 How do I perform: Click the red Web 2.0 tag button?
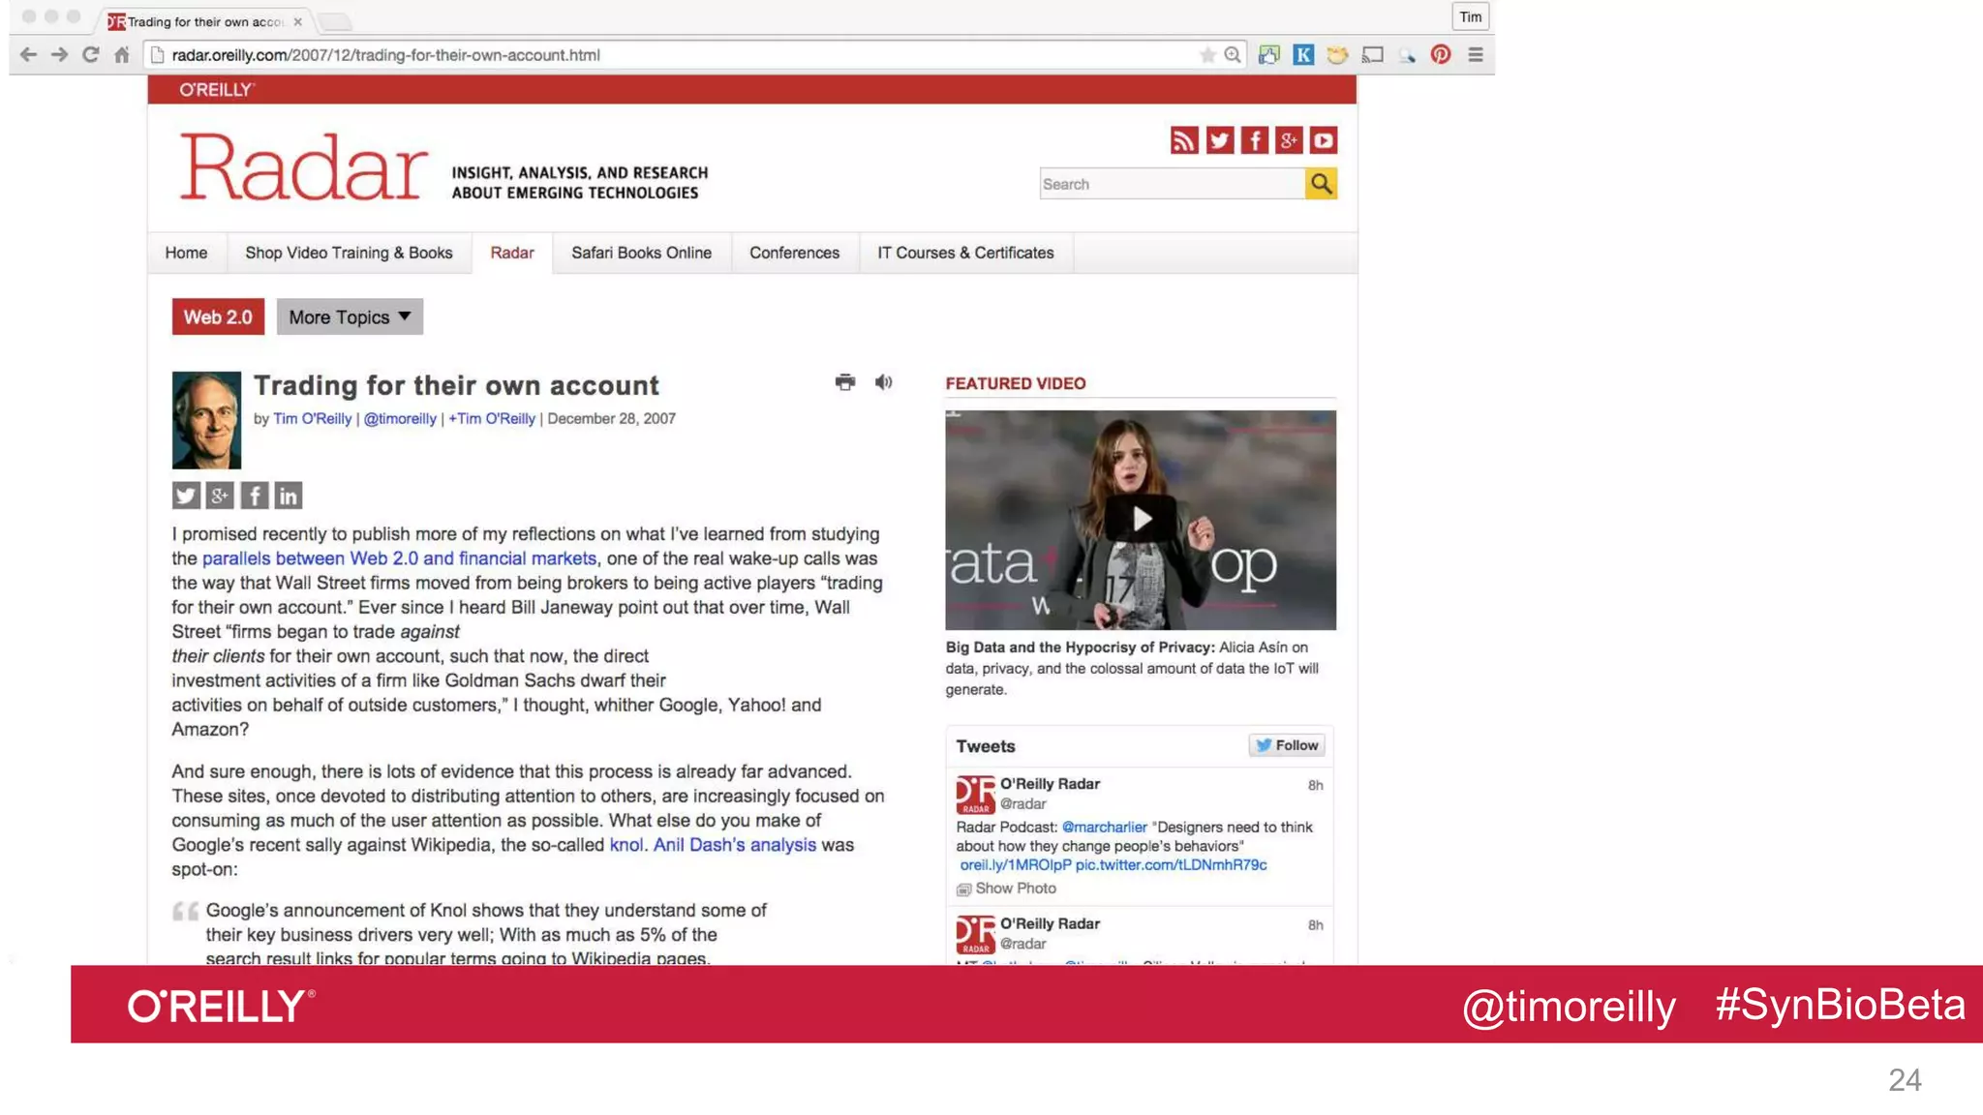click(x=218, y=317)
